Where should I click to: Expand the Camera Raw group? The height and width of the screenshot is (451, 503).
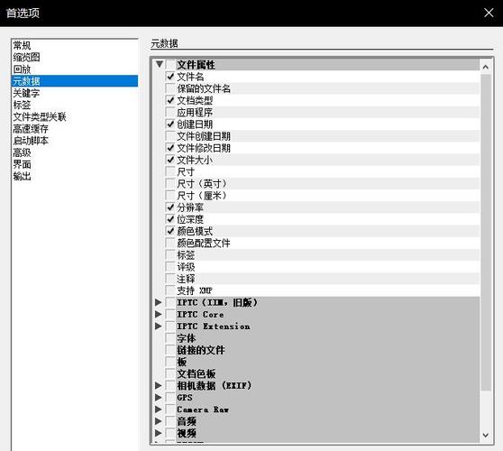pos(158,410)
